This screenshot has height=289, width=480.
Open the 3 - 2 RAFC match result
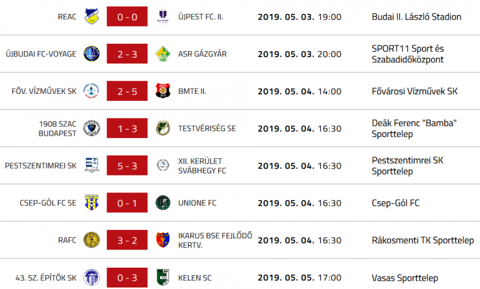pos(127,240)
